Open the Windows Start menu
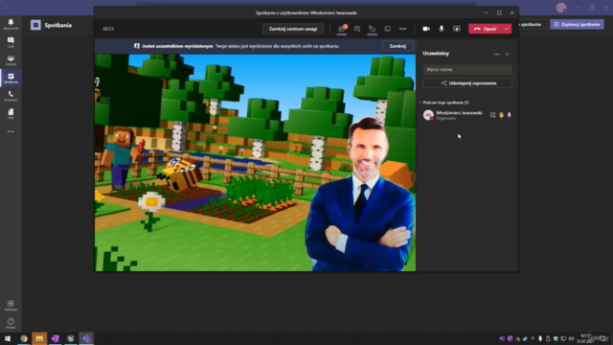613x345 pixels. (8, 338)
